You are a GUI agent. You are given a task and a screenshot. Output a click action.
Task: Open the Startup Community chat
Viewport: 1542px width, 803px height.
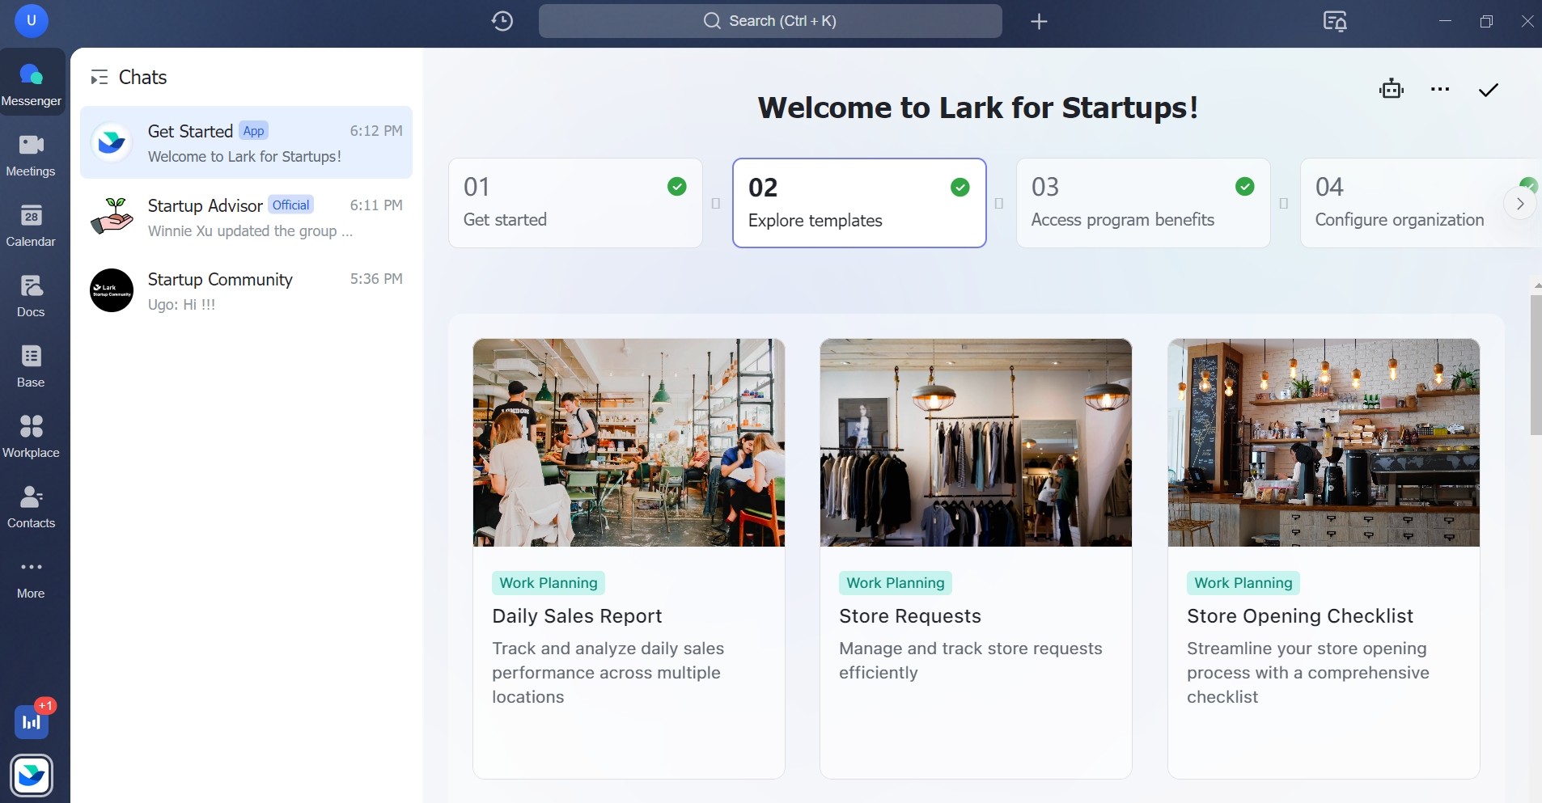click(246, 290)
